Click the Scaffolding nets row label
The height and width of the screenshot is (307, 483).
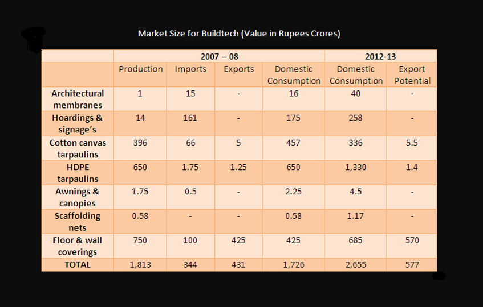coord(78,221)
